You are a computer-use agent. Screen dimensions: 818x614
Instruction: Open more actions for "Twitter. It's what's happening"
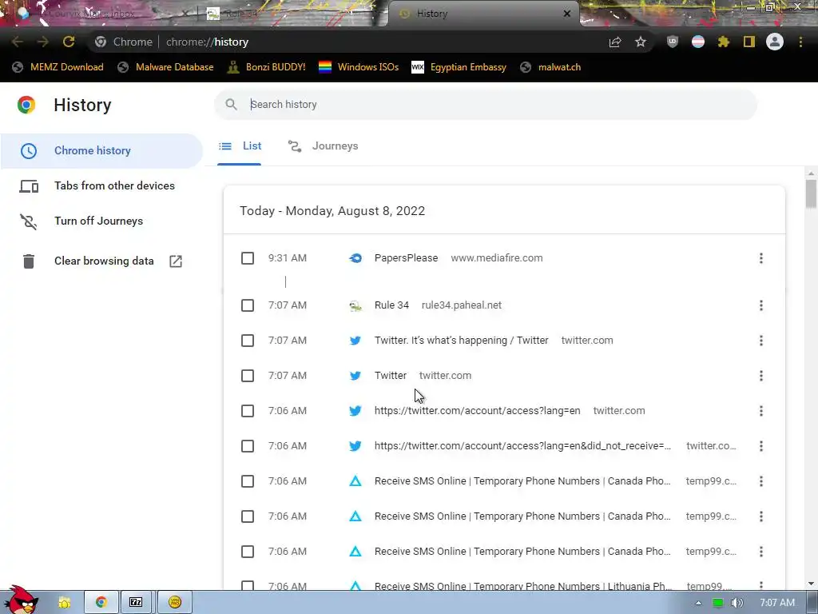coord(761,341)
